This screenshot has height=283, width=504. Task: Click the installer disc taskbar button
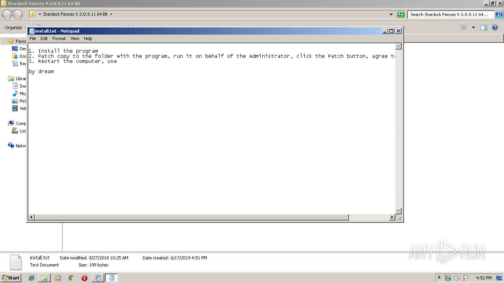coord(98,278)
